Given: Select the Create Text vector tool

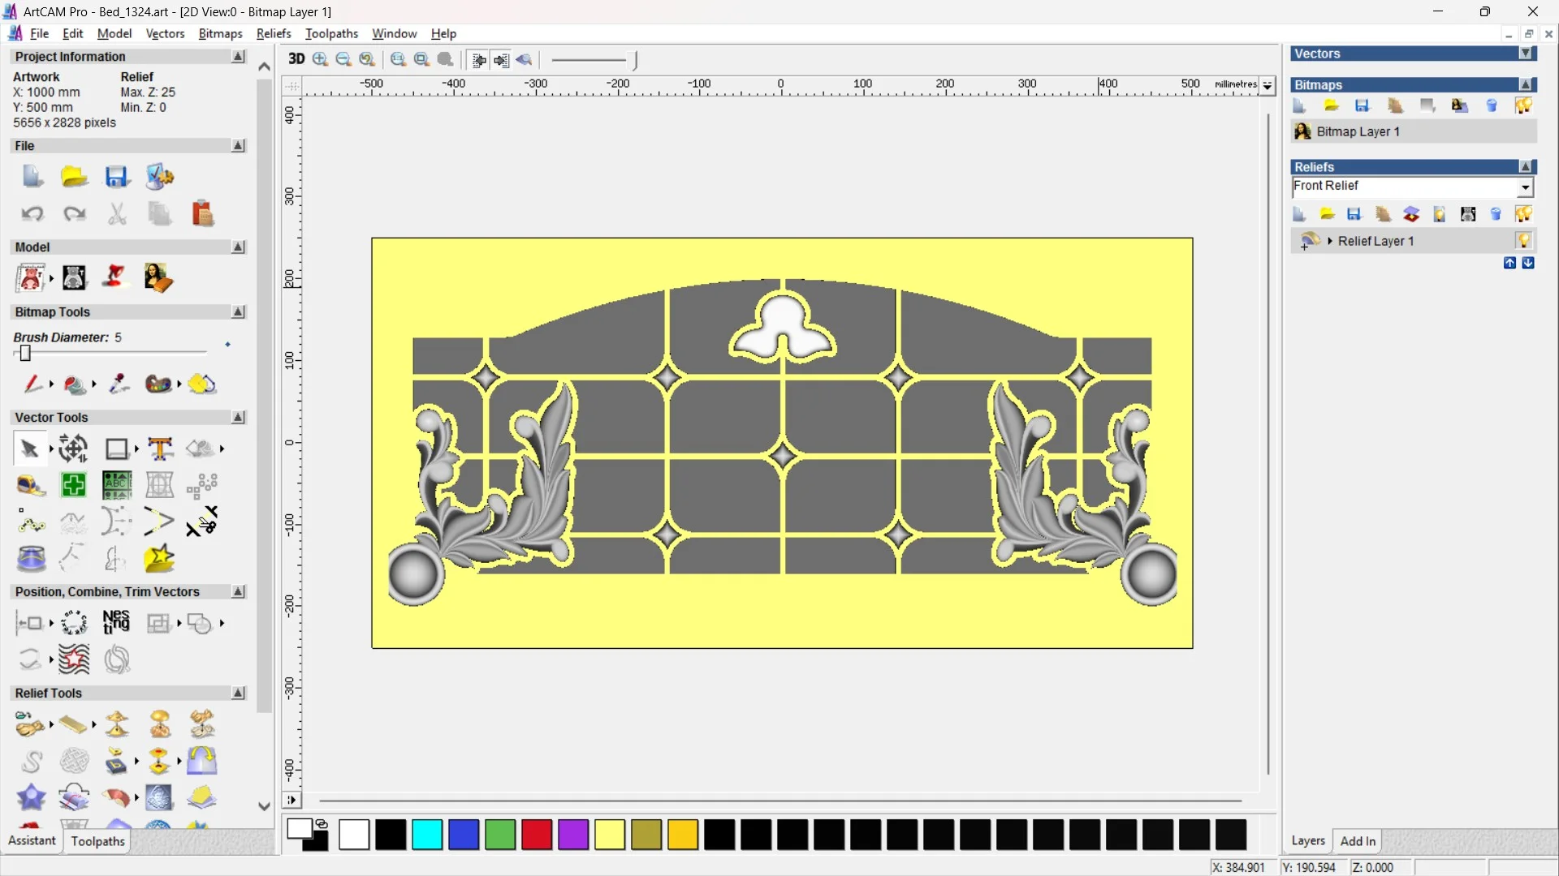Looking at the screenshot, I should click(x=160, y=449).
